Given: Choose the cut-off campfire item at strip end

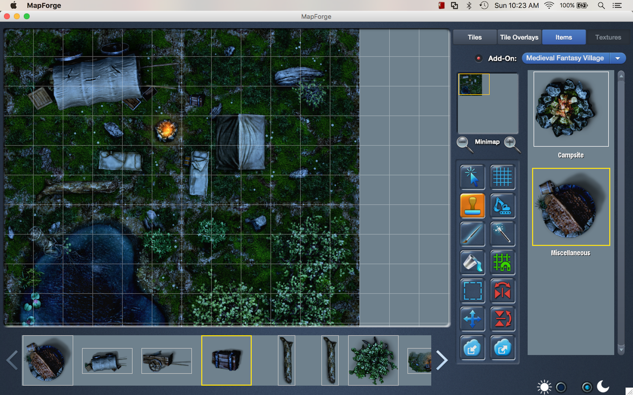Looking at the screenshot, I should click(419, 361).
